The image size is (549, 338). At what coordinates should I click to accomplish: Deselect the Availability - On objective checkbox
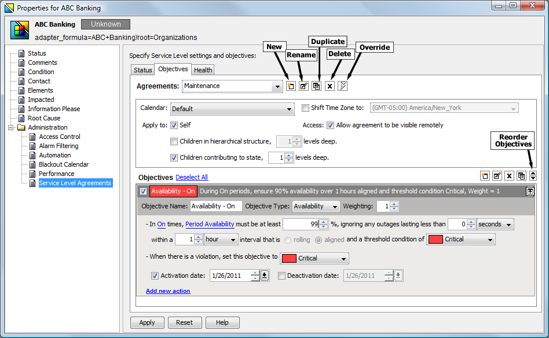pos(143,192)
